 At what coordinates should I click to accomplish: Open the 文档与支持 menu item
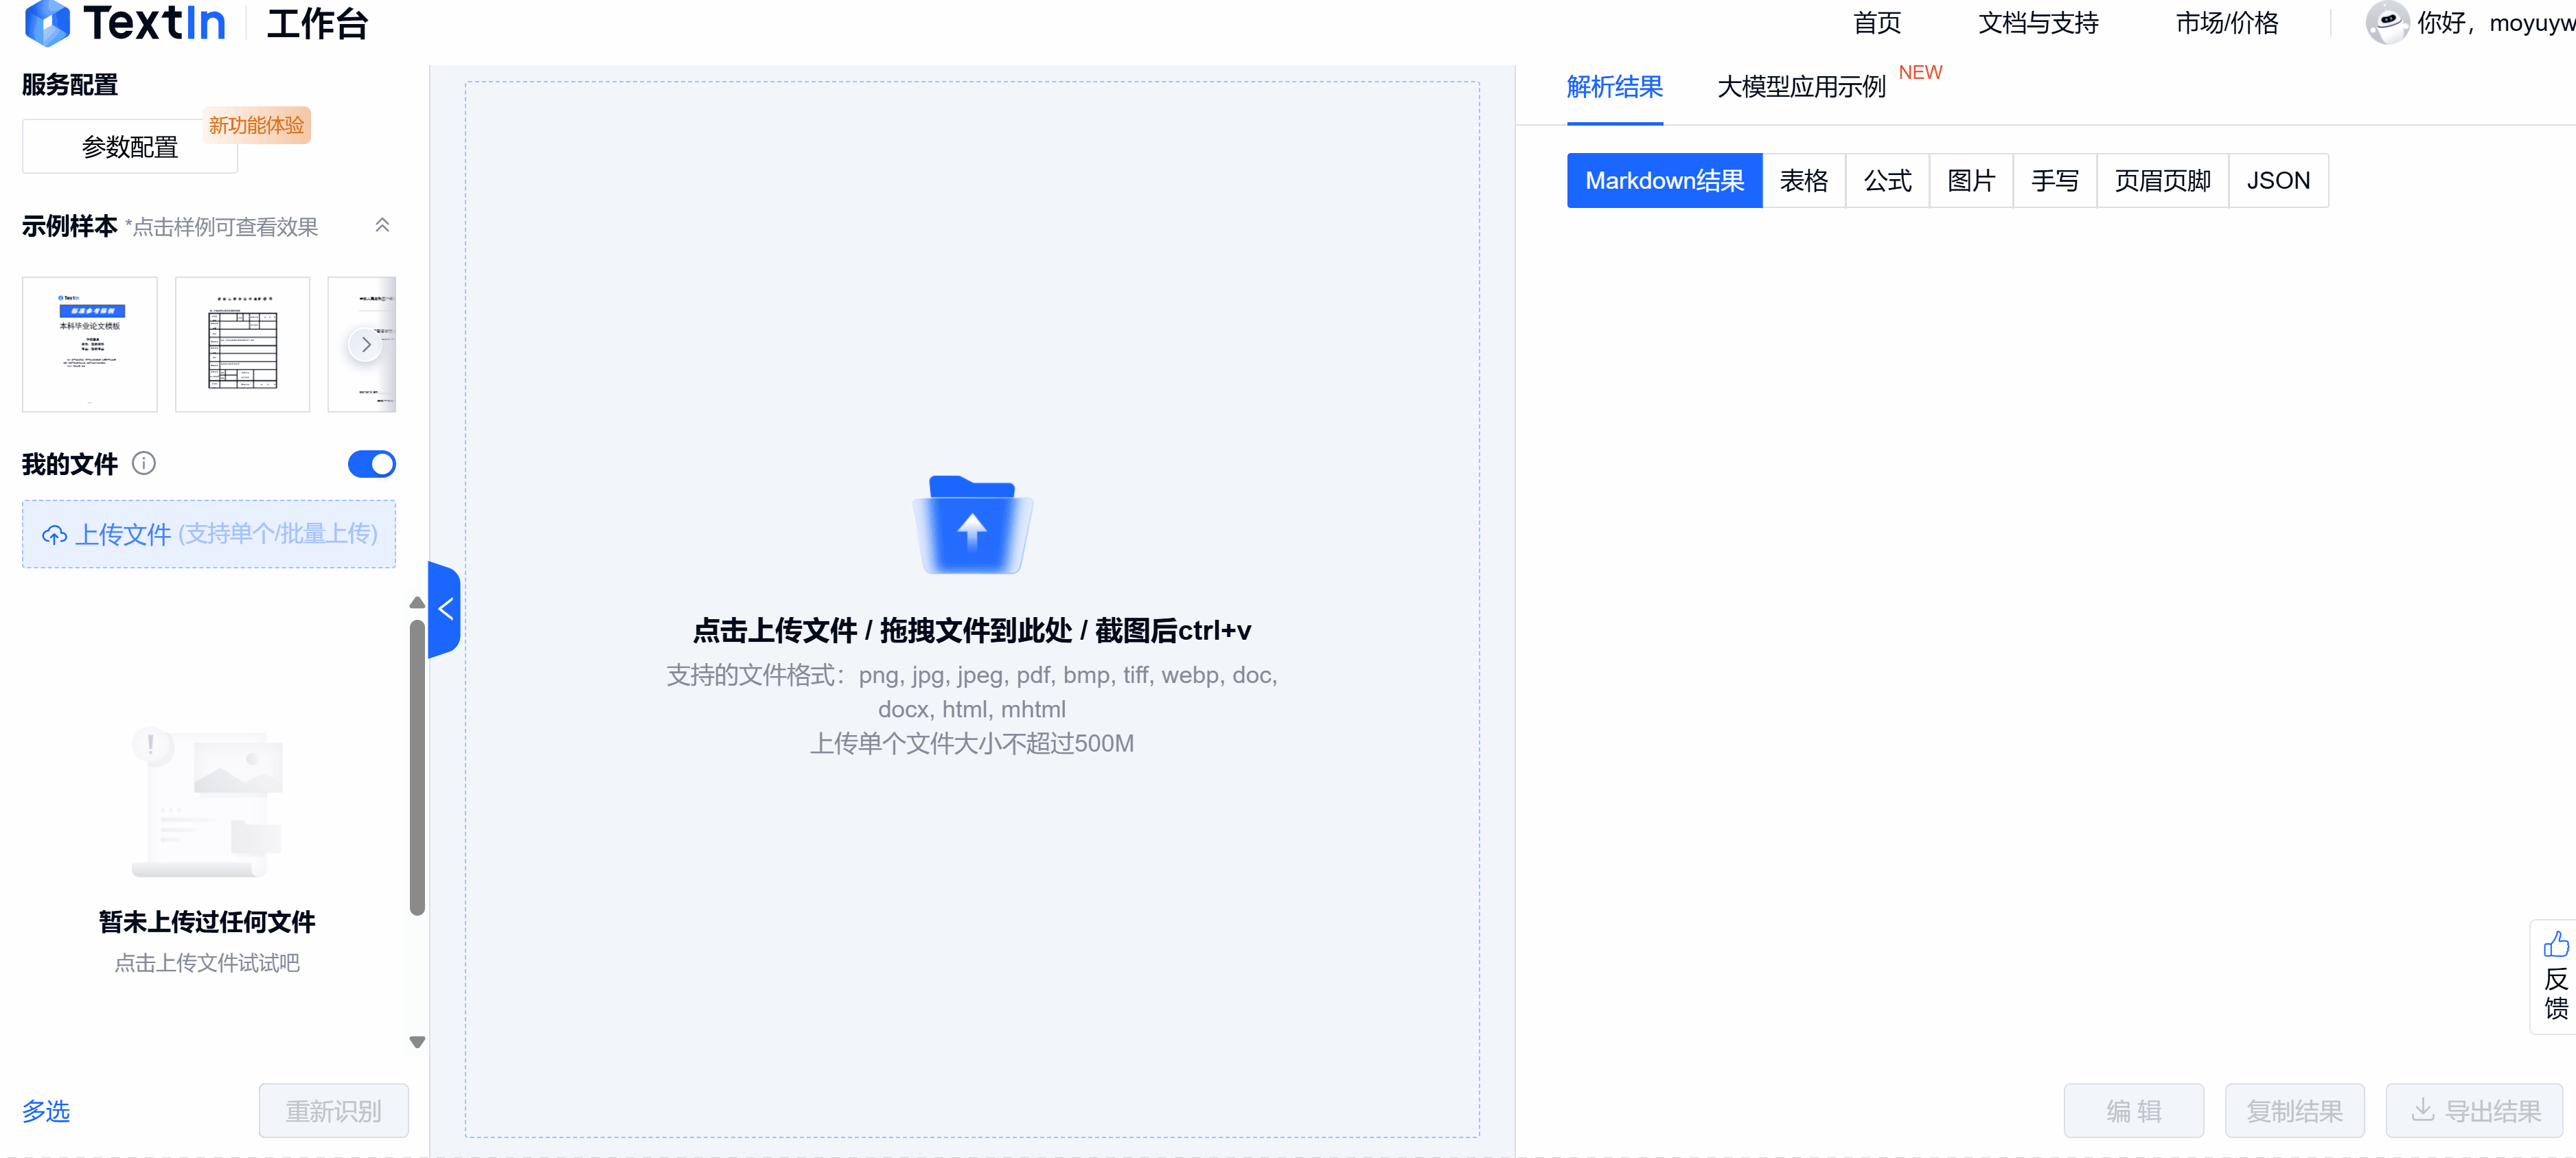tap(2036, 22)
